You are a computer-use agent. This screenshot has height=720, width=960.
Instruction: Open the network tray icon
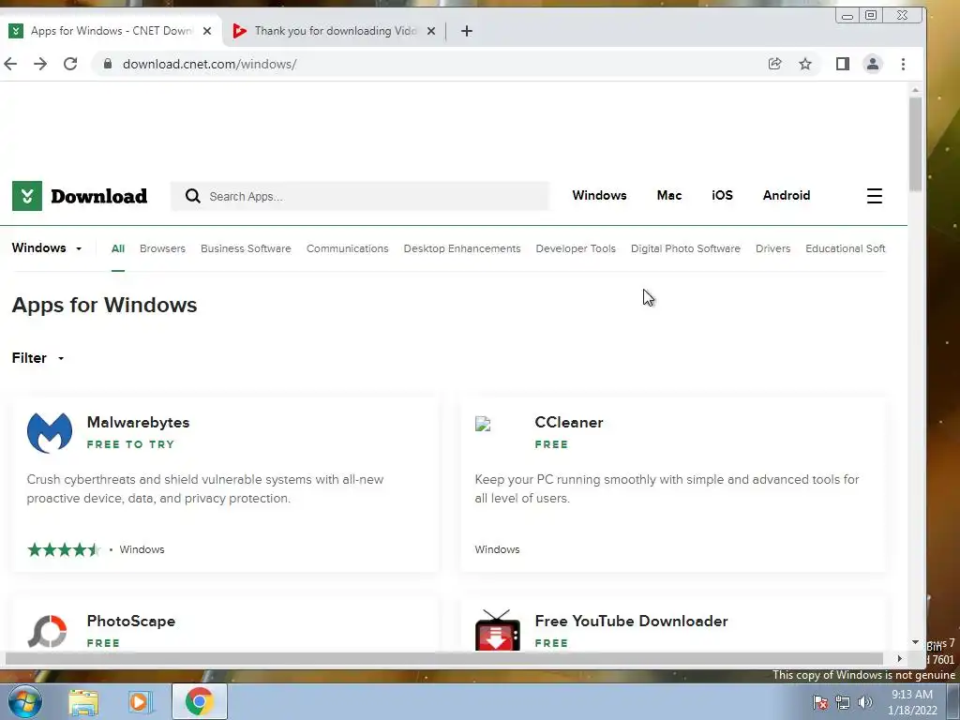click(843, 703)
